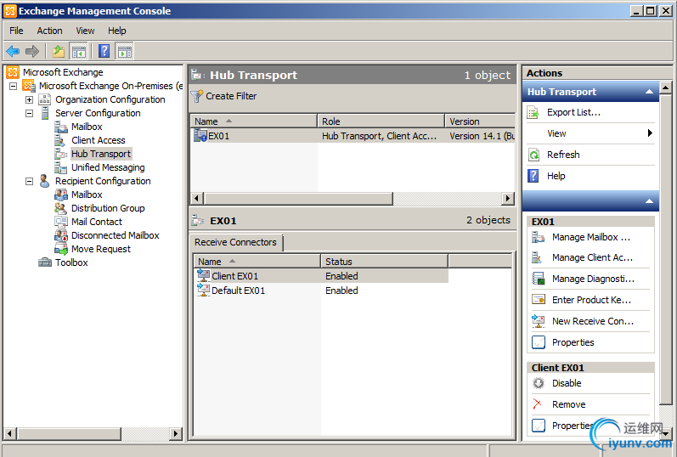Select Move Request in the tree
The height and width of the screenshot is (457, 677).
(x=100, y=249)
